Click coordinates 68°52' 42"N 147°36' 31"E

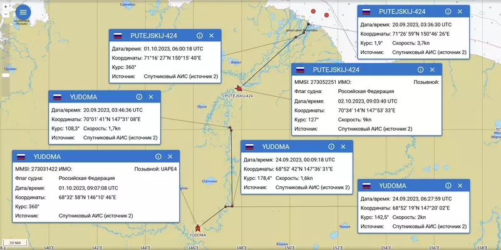(x=304, y=169)
